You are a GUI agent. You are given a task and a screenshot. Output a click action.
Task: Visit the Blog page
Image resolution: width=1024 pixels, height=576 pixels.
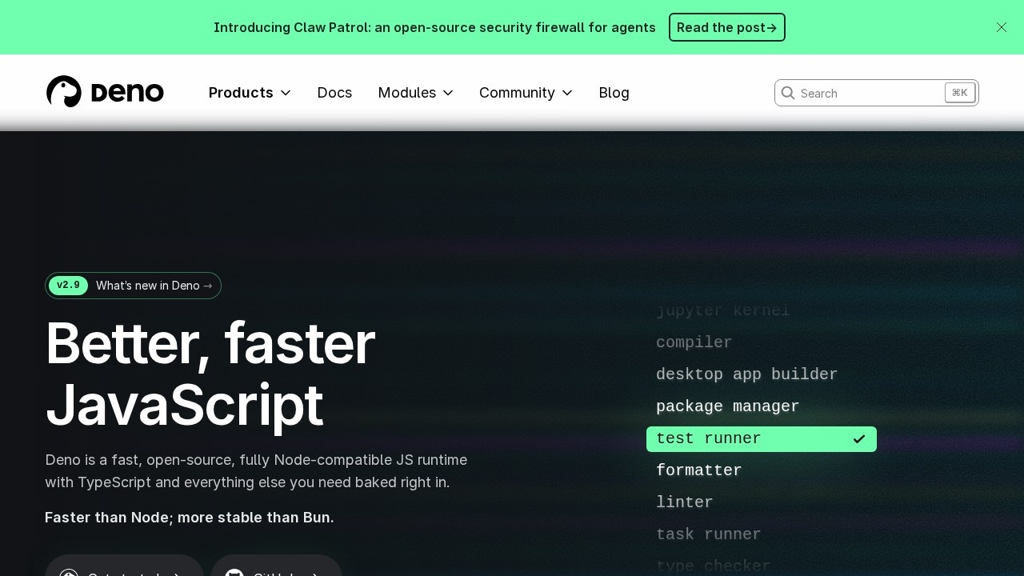(614, 93)
